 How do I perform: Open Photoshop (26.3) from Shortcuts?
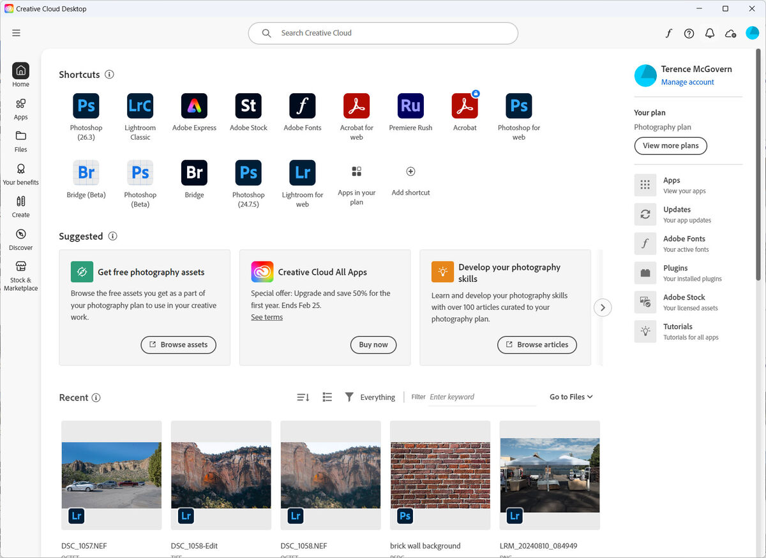pyautogui.click(x=86, y=105)
